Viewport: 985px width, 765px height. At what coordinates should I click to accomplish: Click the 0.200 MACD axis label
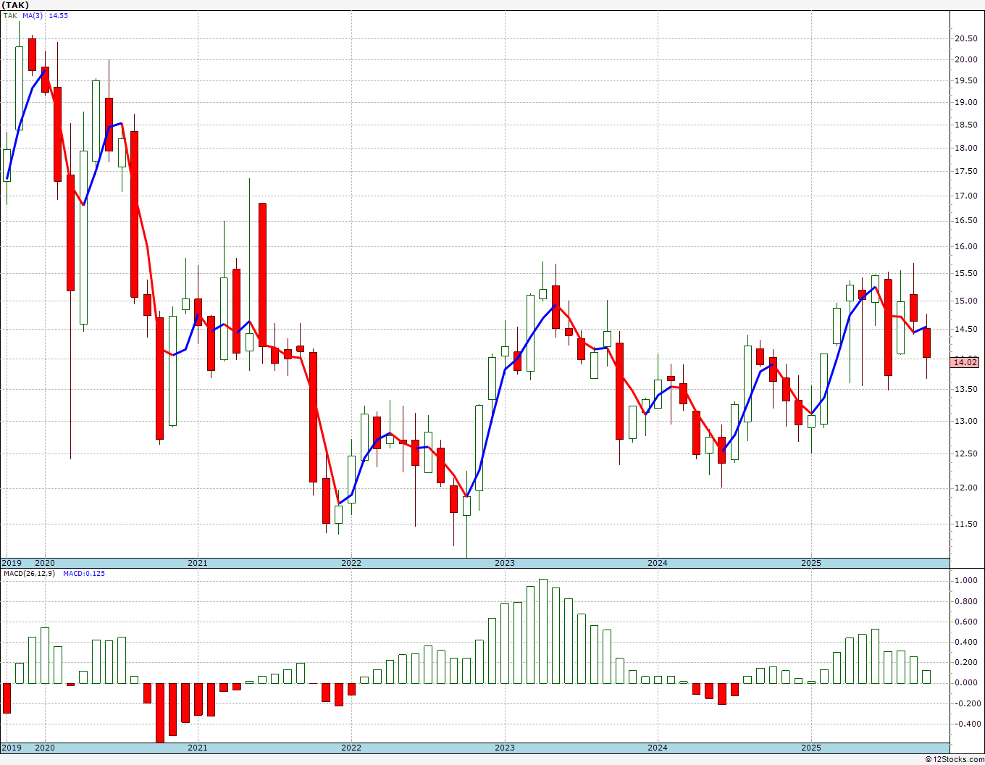pyautogui.click(x=965, y=662)
